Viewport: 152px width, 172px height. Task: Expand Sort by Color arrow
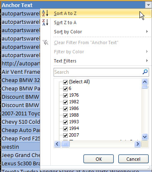coord(147,32)
